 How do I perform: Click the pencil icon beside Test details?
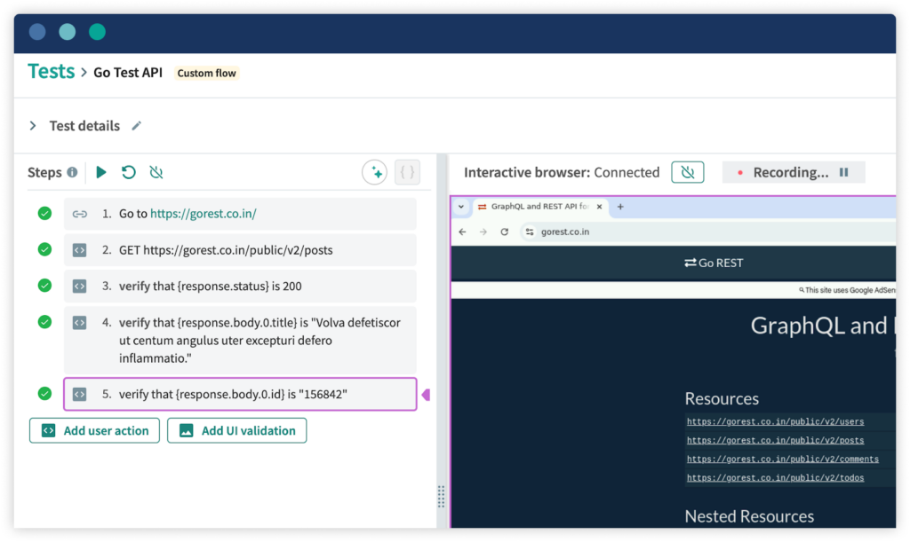point(136,126)
